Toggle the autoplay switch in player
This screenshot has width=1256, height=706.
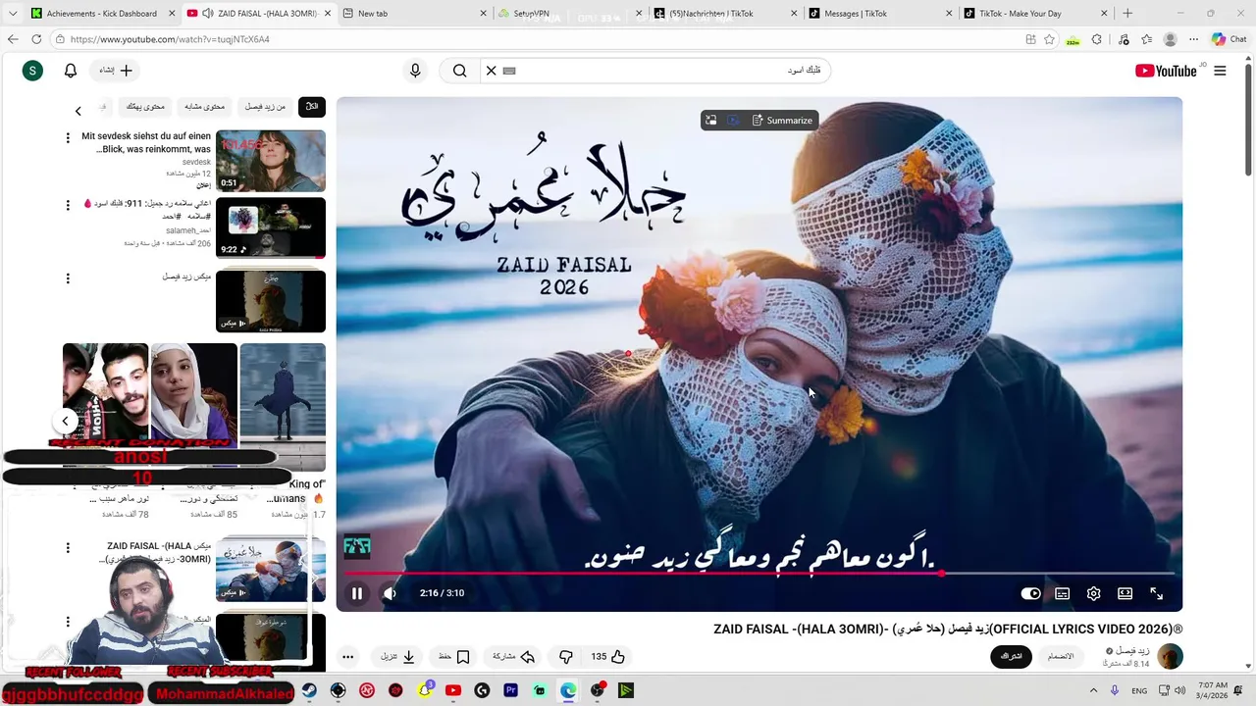tap(1030, 593)
